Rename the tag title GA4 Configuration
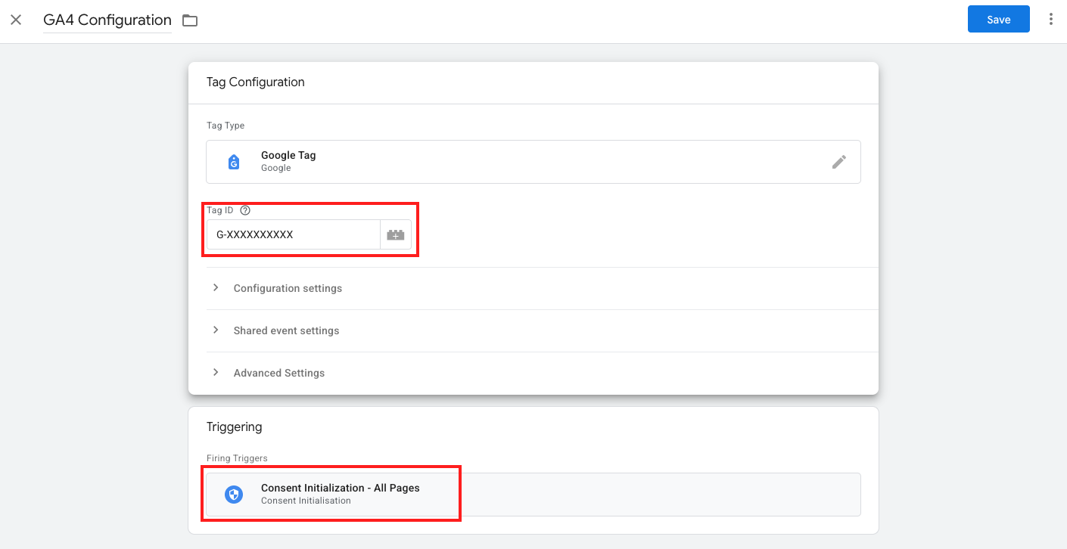The height and width of the screenshot is (549, 1067). pos(107,20)
